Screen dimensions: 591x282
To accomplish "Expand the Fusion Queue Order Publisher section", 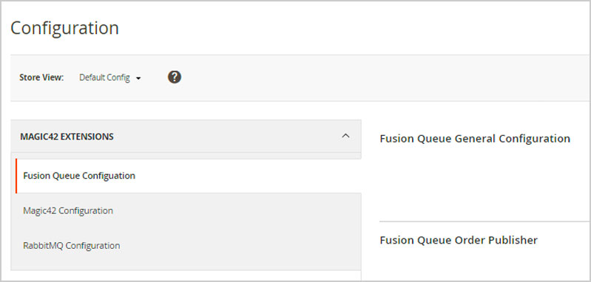I will tap(459, 240).
